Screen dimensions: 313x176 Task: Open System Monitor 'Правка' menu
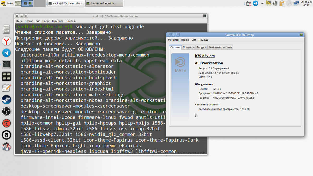185,40
